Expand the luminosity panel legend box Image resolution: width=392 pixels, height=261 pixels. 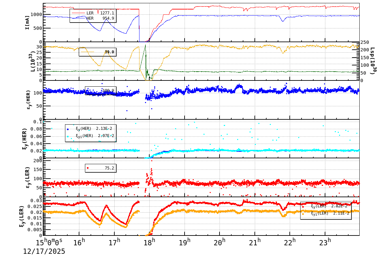(98, 52)
